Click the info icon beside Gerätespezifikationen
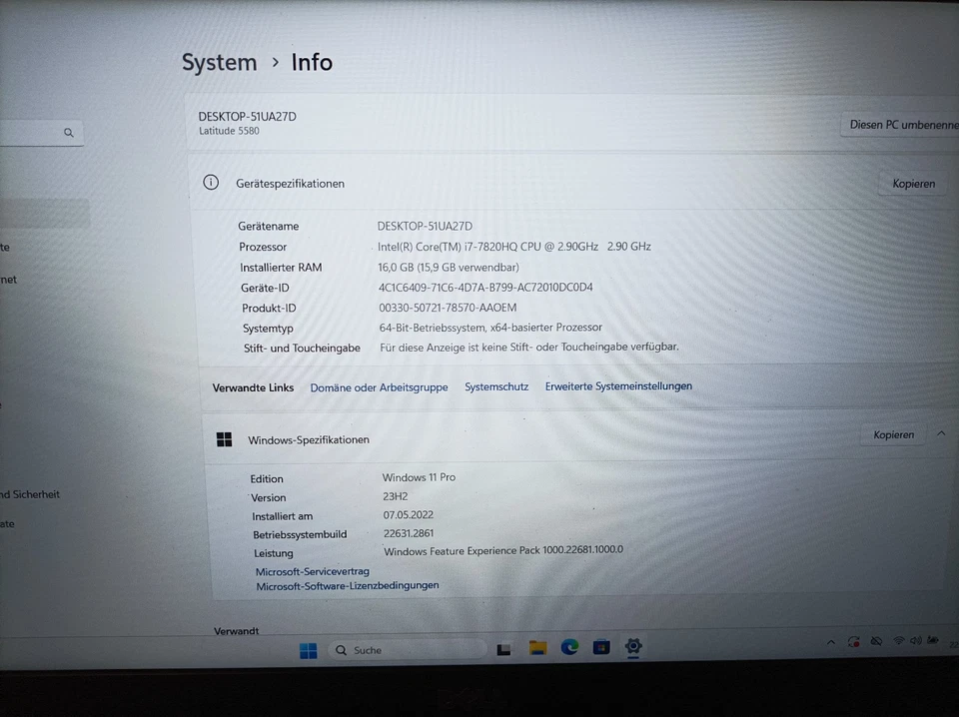 point(210,183)
